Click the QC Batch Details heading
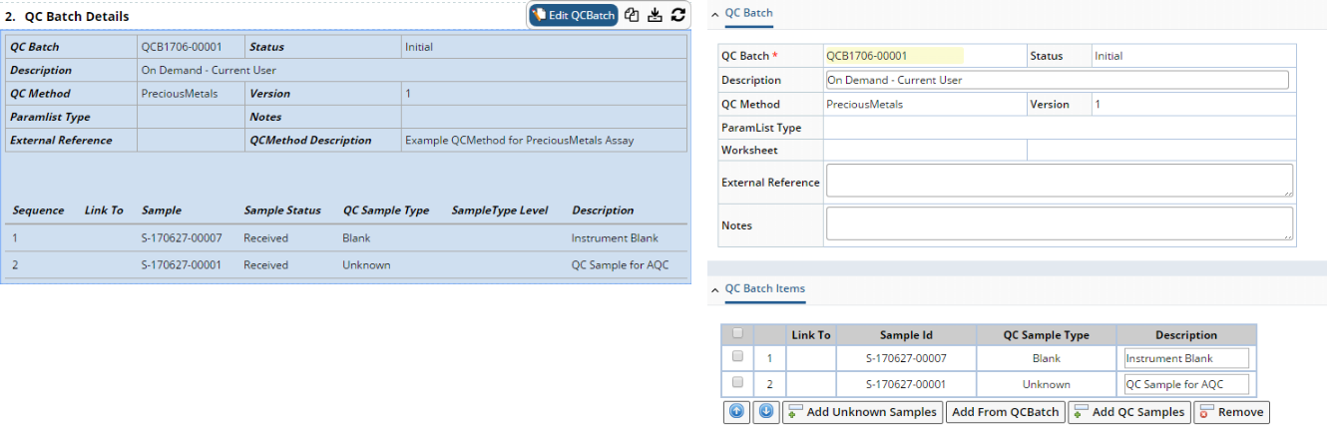Image resolution: width=1327 pixels, height=429 pixels. tap(76, 16)
